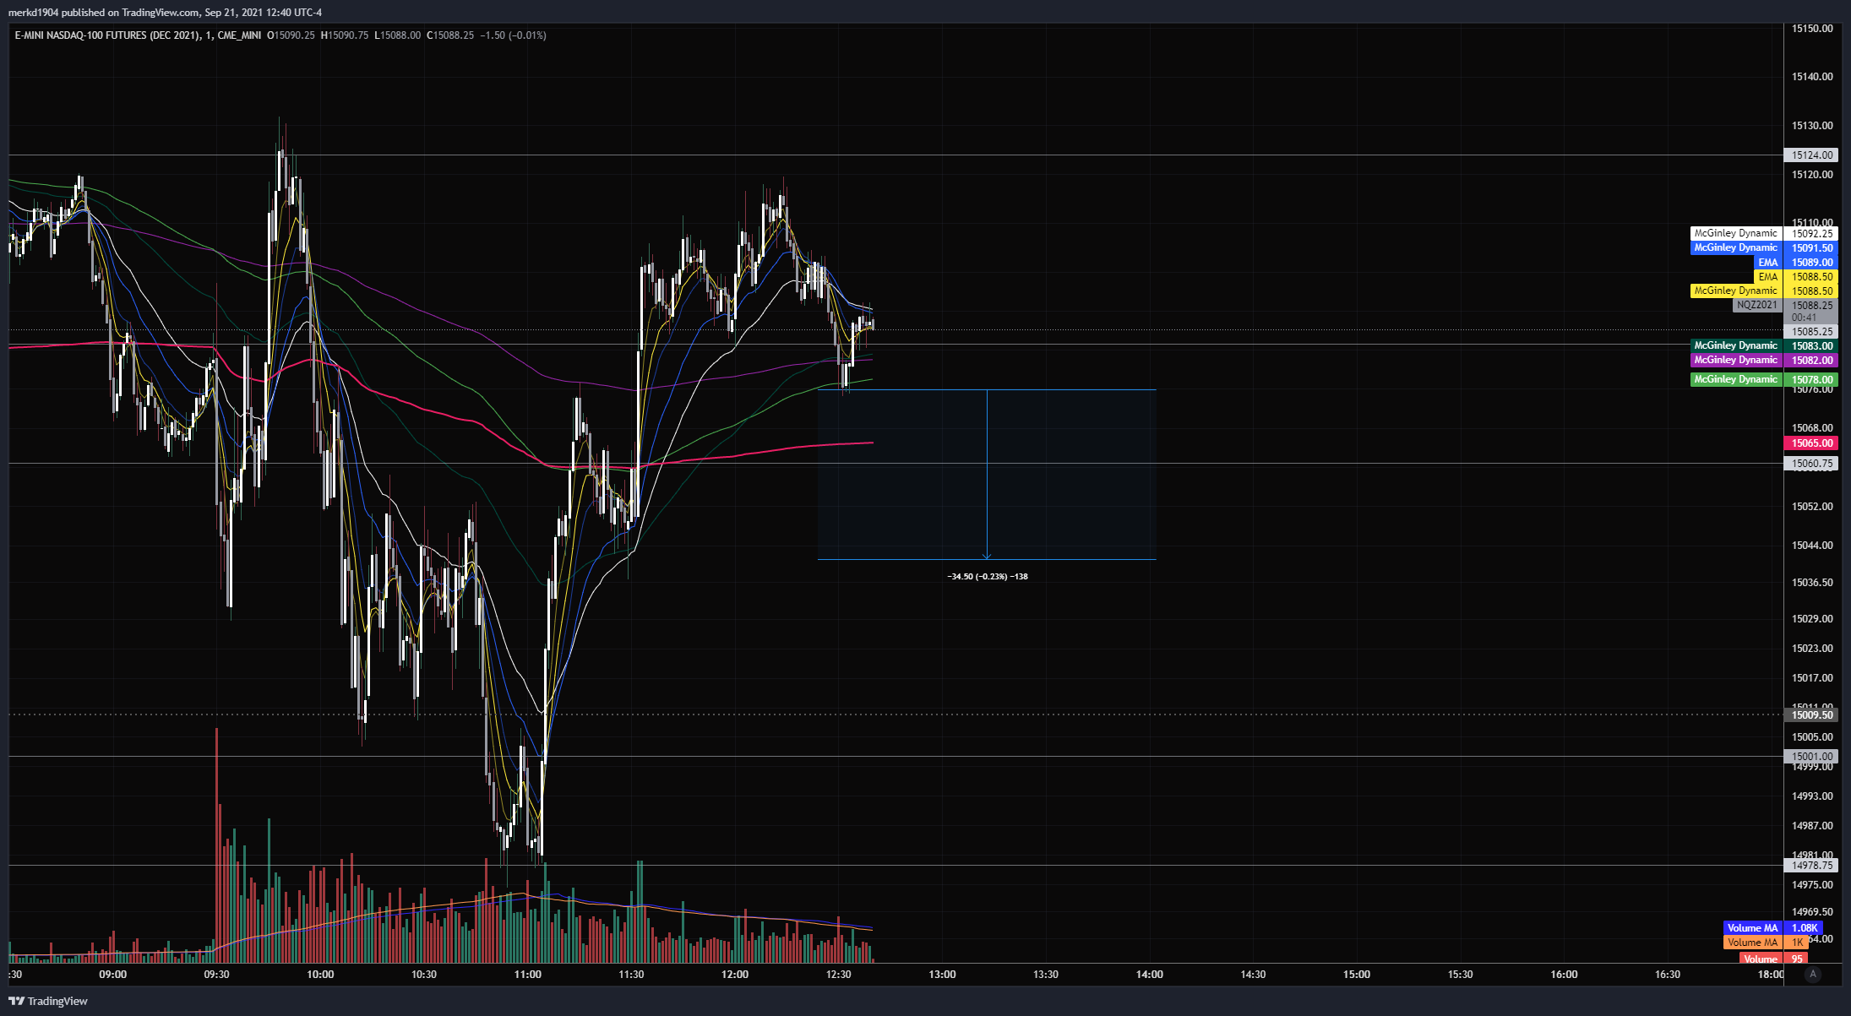This screenshot has height=1016, width=1851.
Task: Click the 16:30 time axis label
Action: tap(1668, 975)
